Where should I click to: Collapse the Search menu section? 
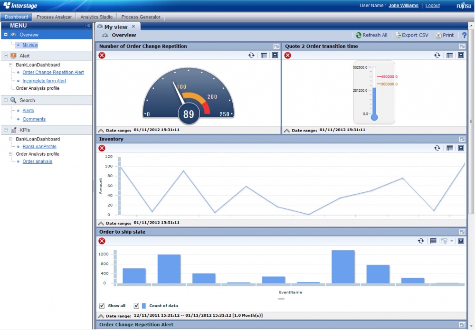tap(6, 100)
